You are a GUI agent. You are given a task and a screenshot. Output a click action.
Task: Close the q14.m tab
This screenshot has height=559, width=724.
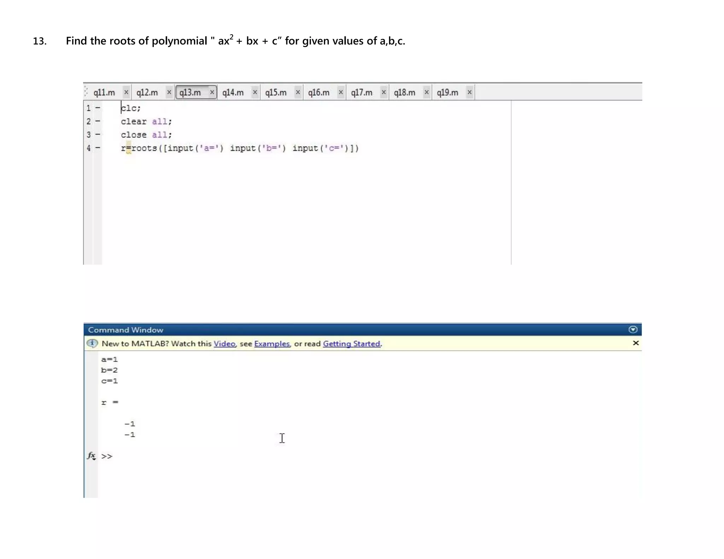click(x=255, y=92)
